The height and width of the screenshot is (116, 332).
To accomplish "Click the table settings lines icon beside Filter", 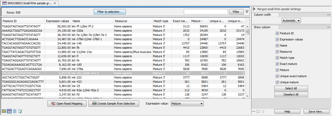I will click(247, 11).
